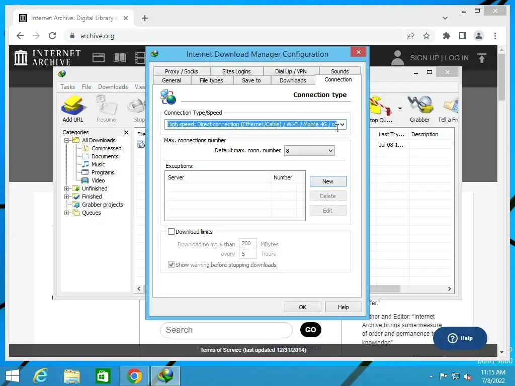Switch to Sites Logins tab
This screenshot has width=515, height=386.
tap(236, 71)
